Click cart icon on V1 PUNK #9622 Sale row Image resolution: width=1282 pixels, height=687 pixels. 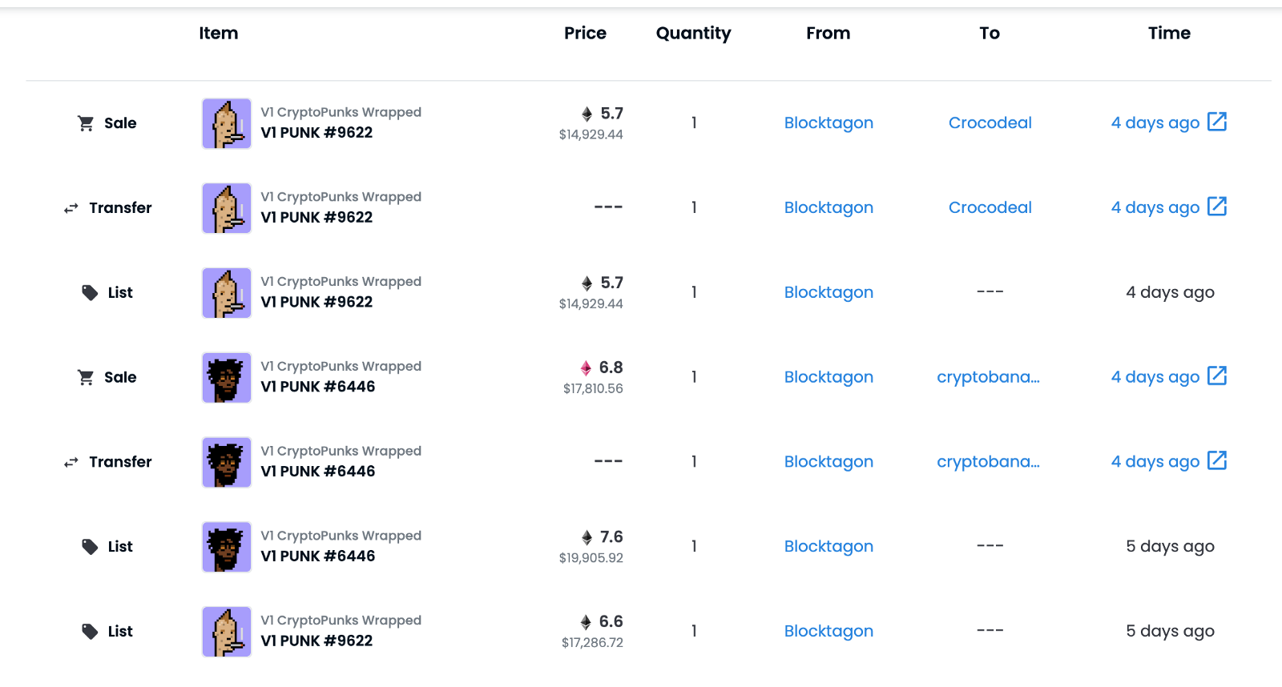86,123
